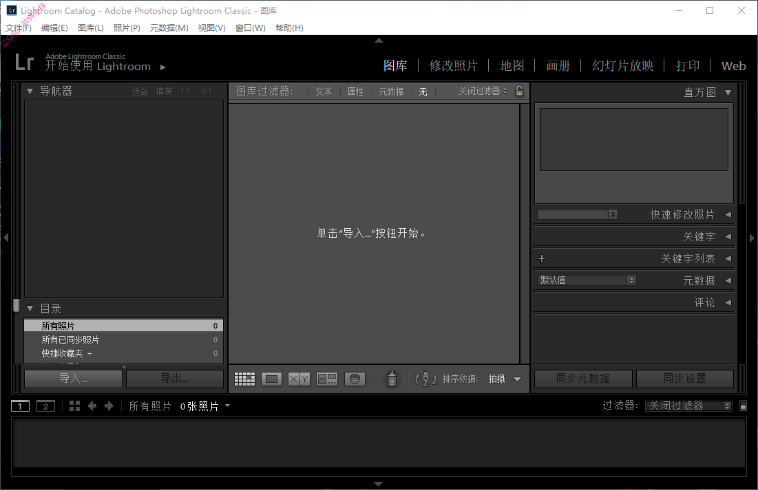Expand the 关键字列表 panel
The width and height of the screenshot is (758, 490).
tap(728, 258)
